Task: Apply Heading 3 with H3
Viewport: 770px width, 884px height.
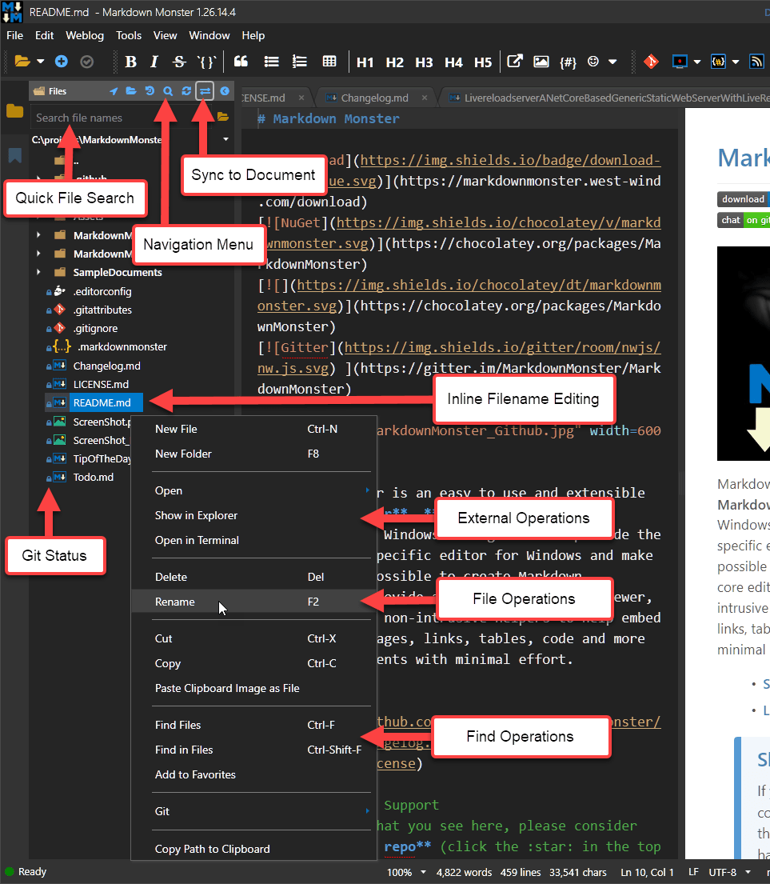Action: pos(424,62)
